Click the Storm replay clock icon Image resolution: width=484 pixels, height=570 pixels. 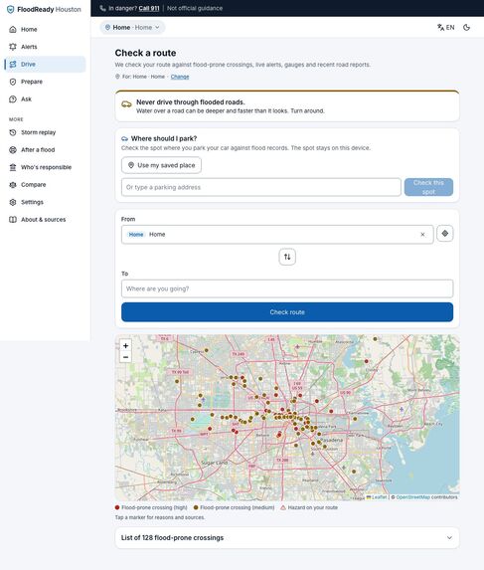coord(13,132)
